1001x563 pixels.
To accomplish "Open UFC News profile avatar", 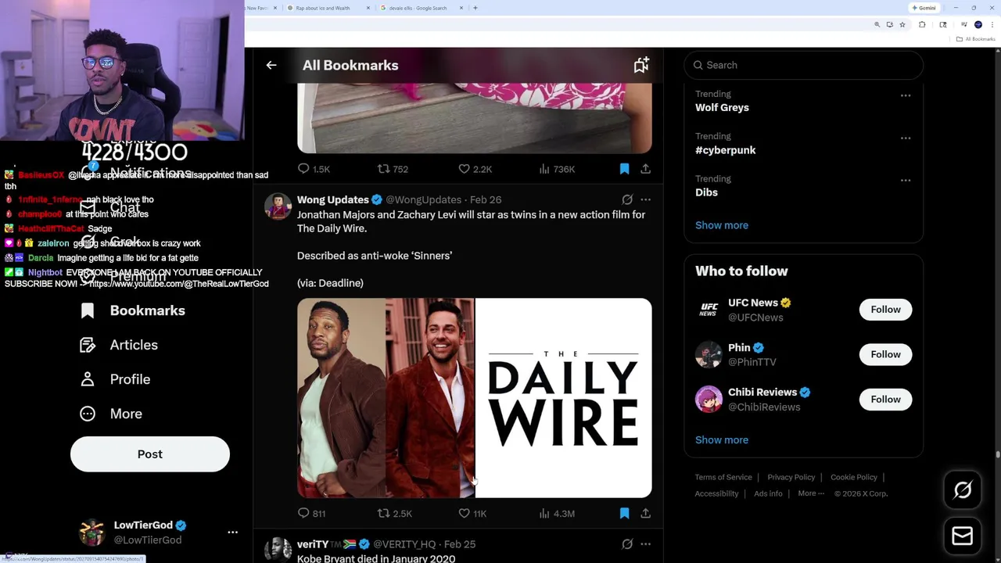I will [709, 310].
